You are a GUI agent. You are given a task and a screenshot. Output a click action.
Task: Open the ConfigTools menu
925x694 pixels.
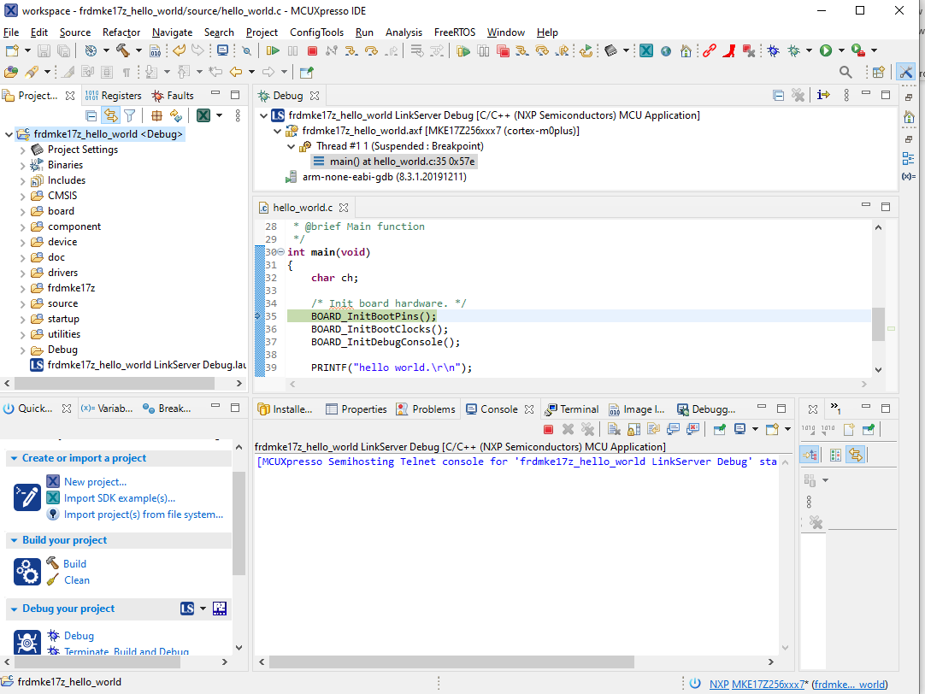click(316, 32)
